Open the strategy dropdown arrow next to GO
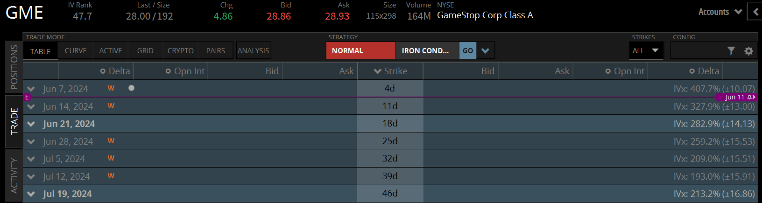 tap(486, 50)
